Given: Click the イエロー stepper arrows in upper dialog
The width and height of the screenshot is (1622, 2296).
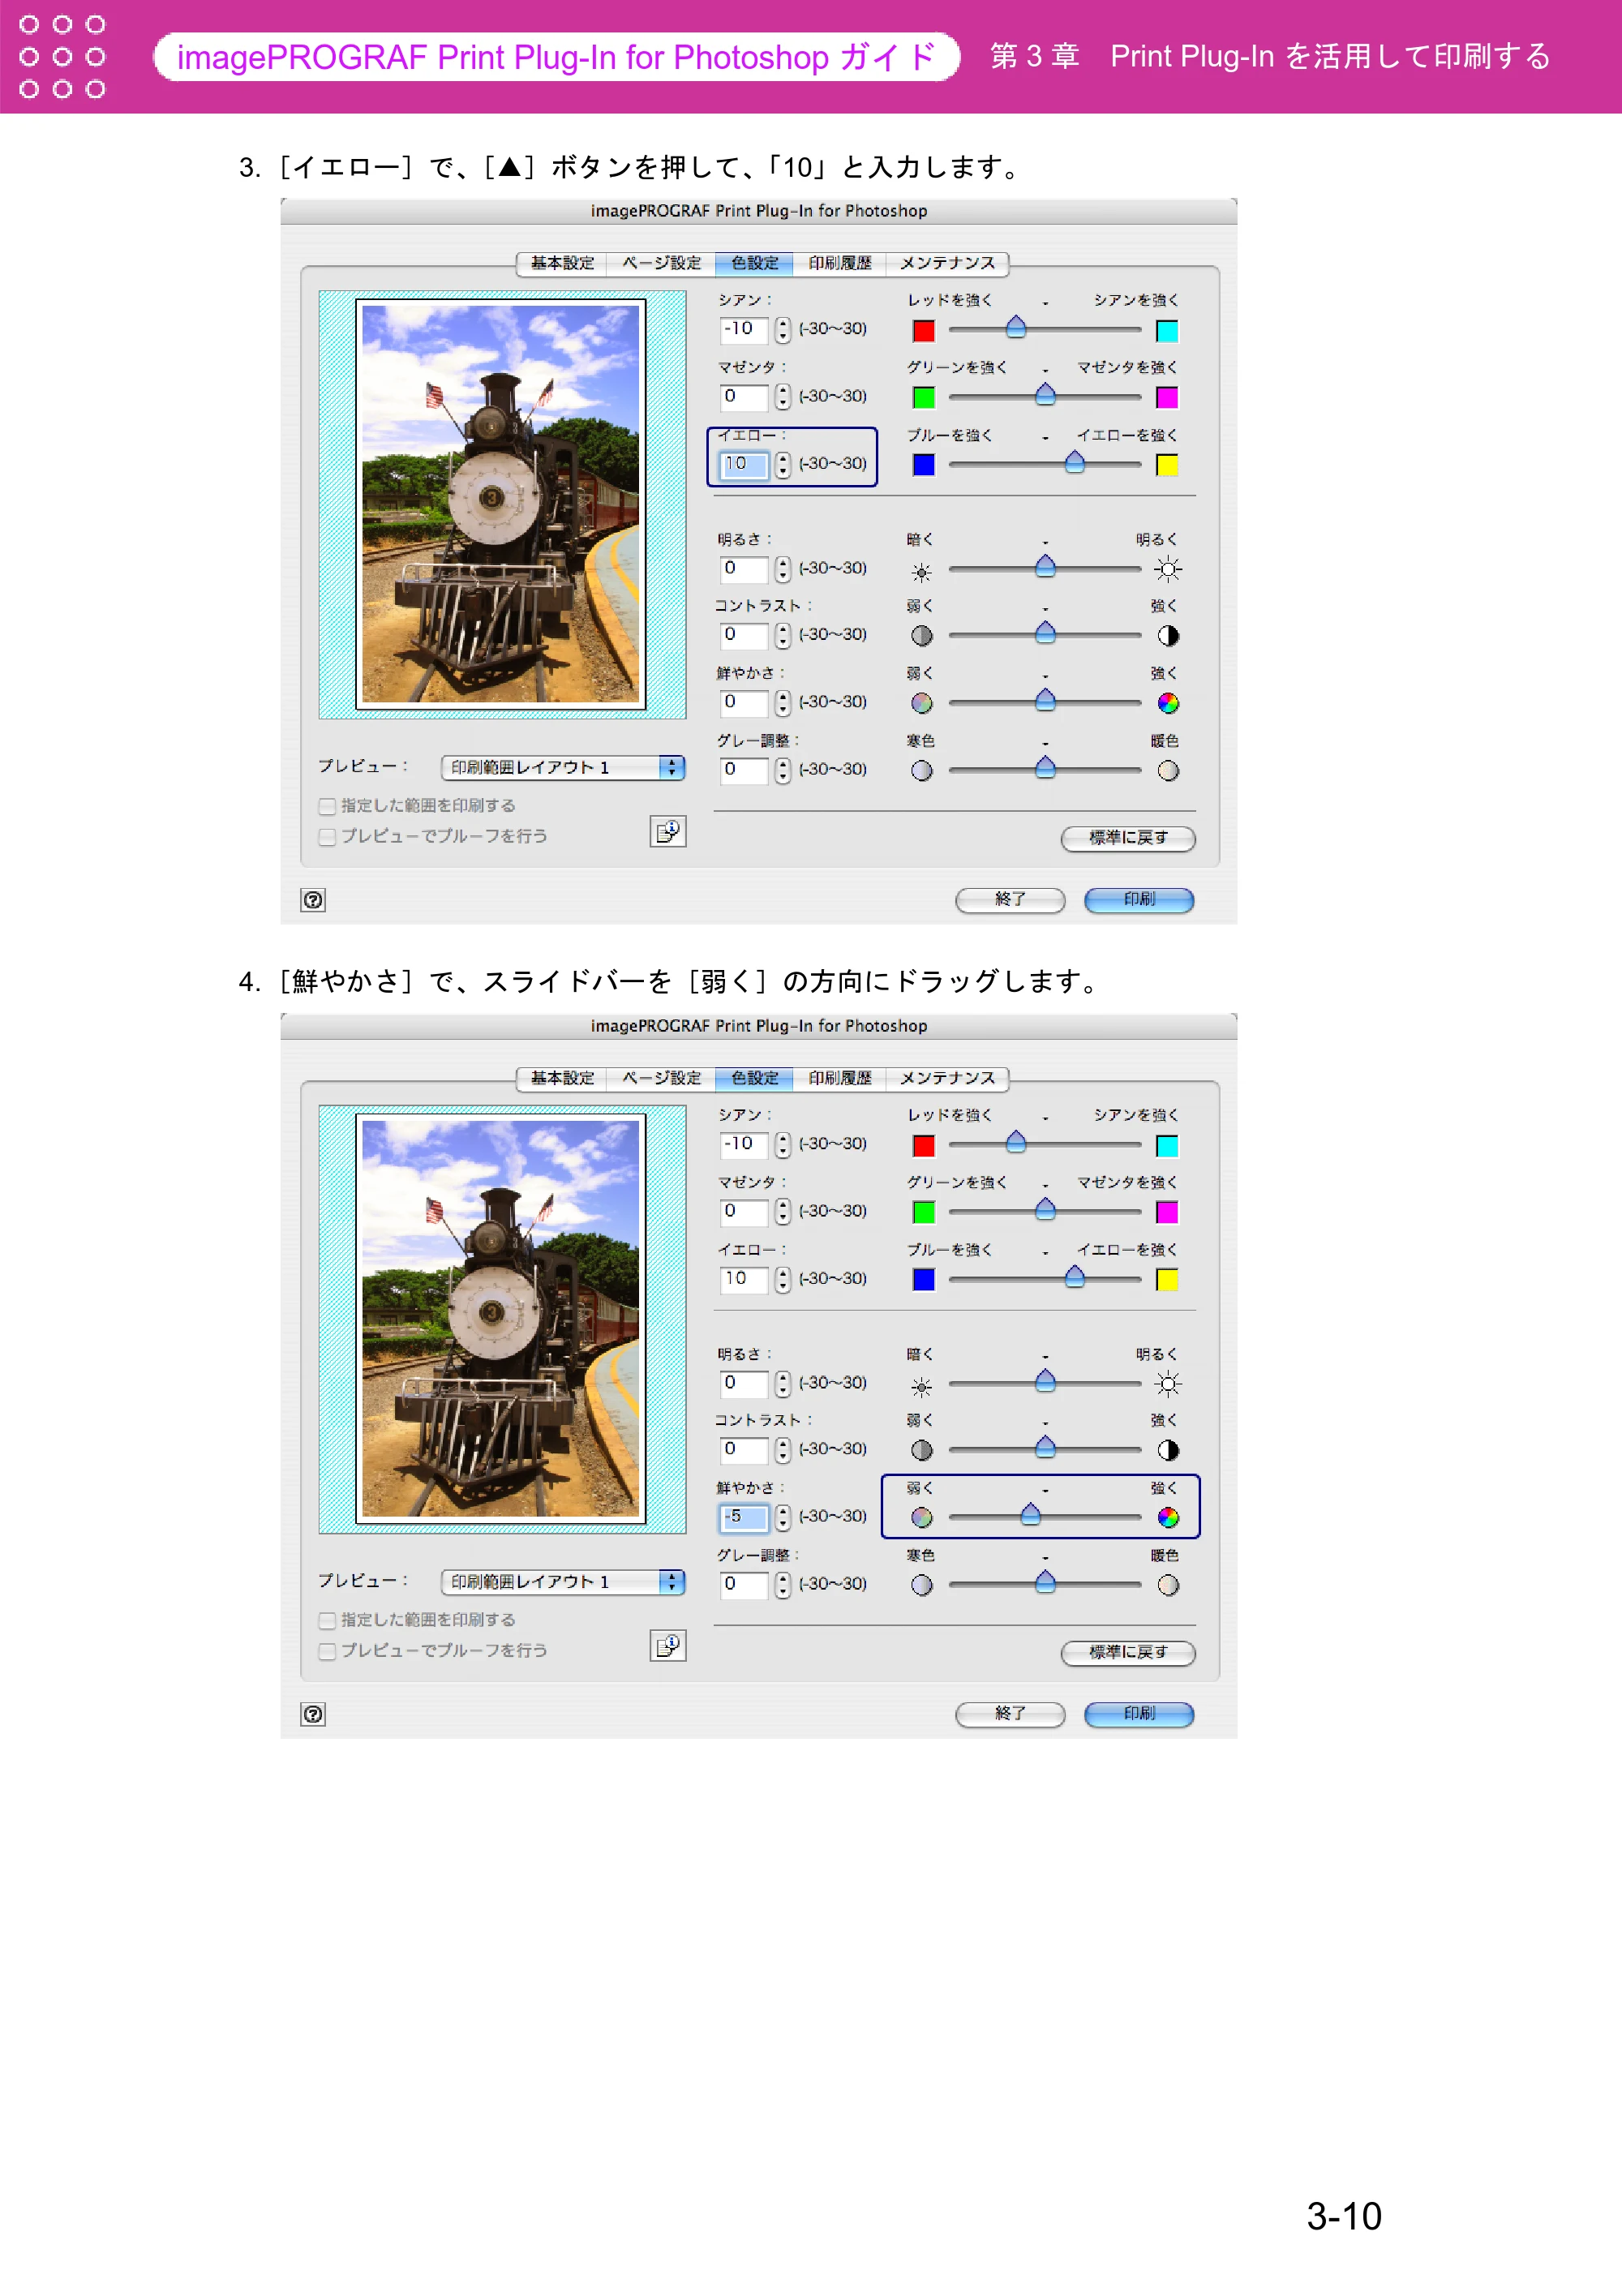Looking at the screenshot, I should [782, 464].
